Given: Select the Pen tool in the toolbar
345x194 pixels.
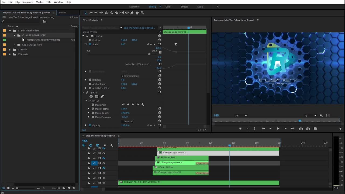Looking at the screenshot, I should pos(132,13).
